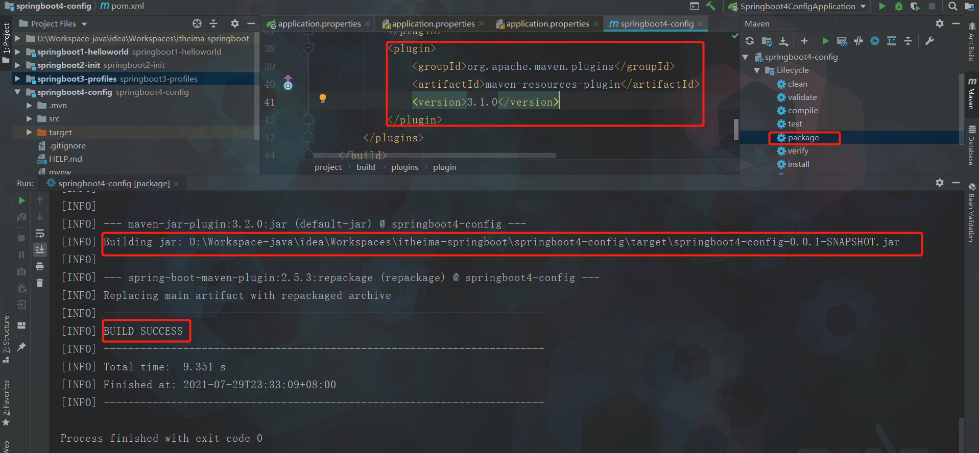Viewport: 979px width, 453px height.
Task: Open 2: Favorites side tool tab
Action: point(6,403)
